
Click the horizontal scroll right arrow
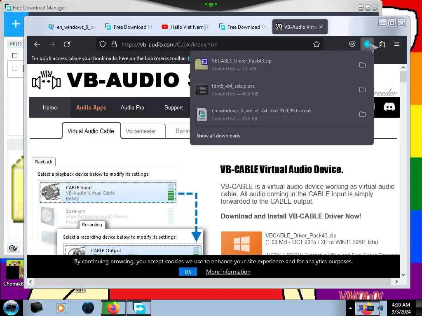pos(396,281)
